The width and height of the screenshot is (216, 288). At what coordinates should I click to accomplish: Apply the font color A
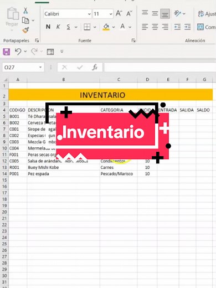tap(122, 27)
